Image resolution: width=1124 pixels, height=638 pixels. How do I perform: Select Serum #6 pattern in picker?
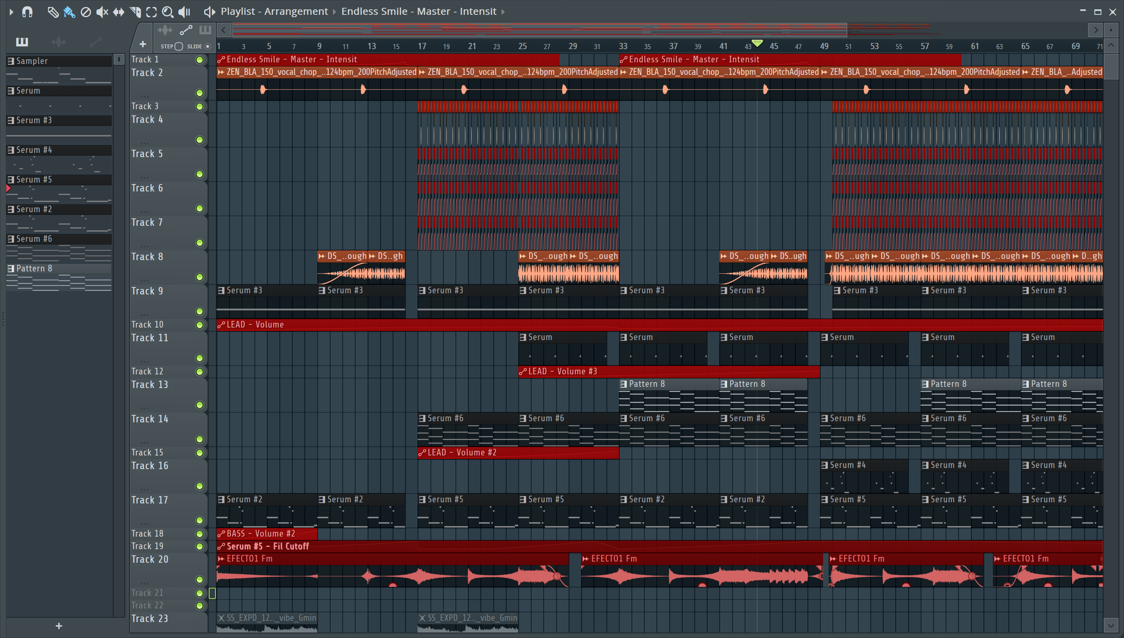(59, 239)
